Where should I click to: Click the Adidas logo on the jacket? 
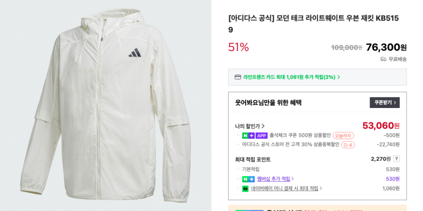135,53
